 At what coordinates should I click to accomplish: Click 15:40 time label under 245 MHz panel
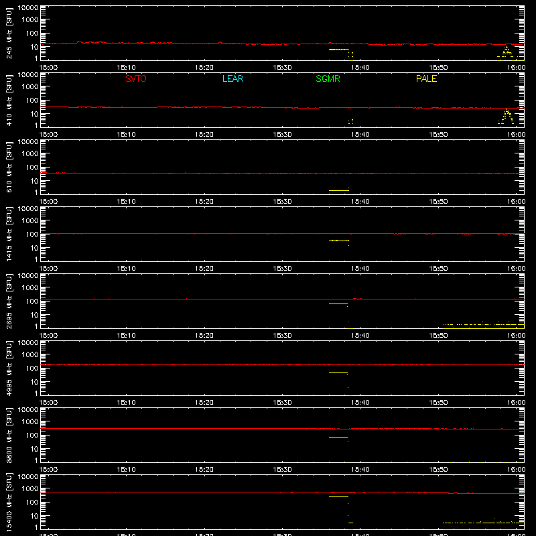tap(360, 68)
